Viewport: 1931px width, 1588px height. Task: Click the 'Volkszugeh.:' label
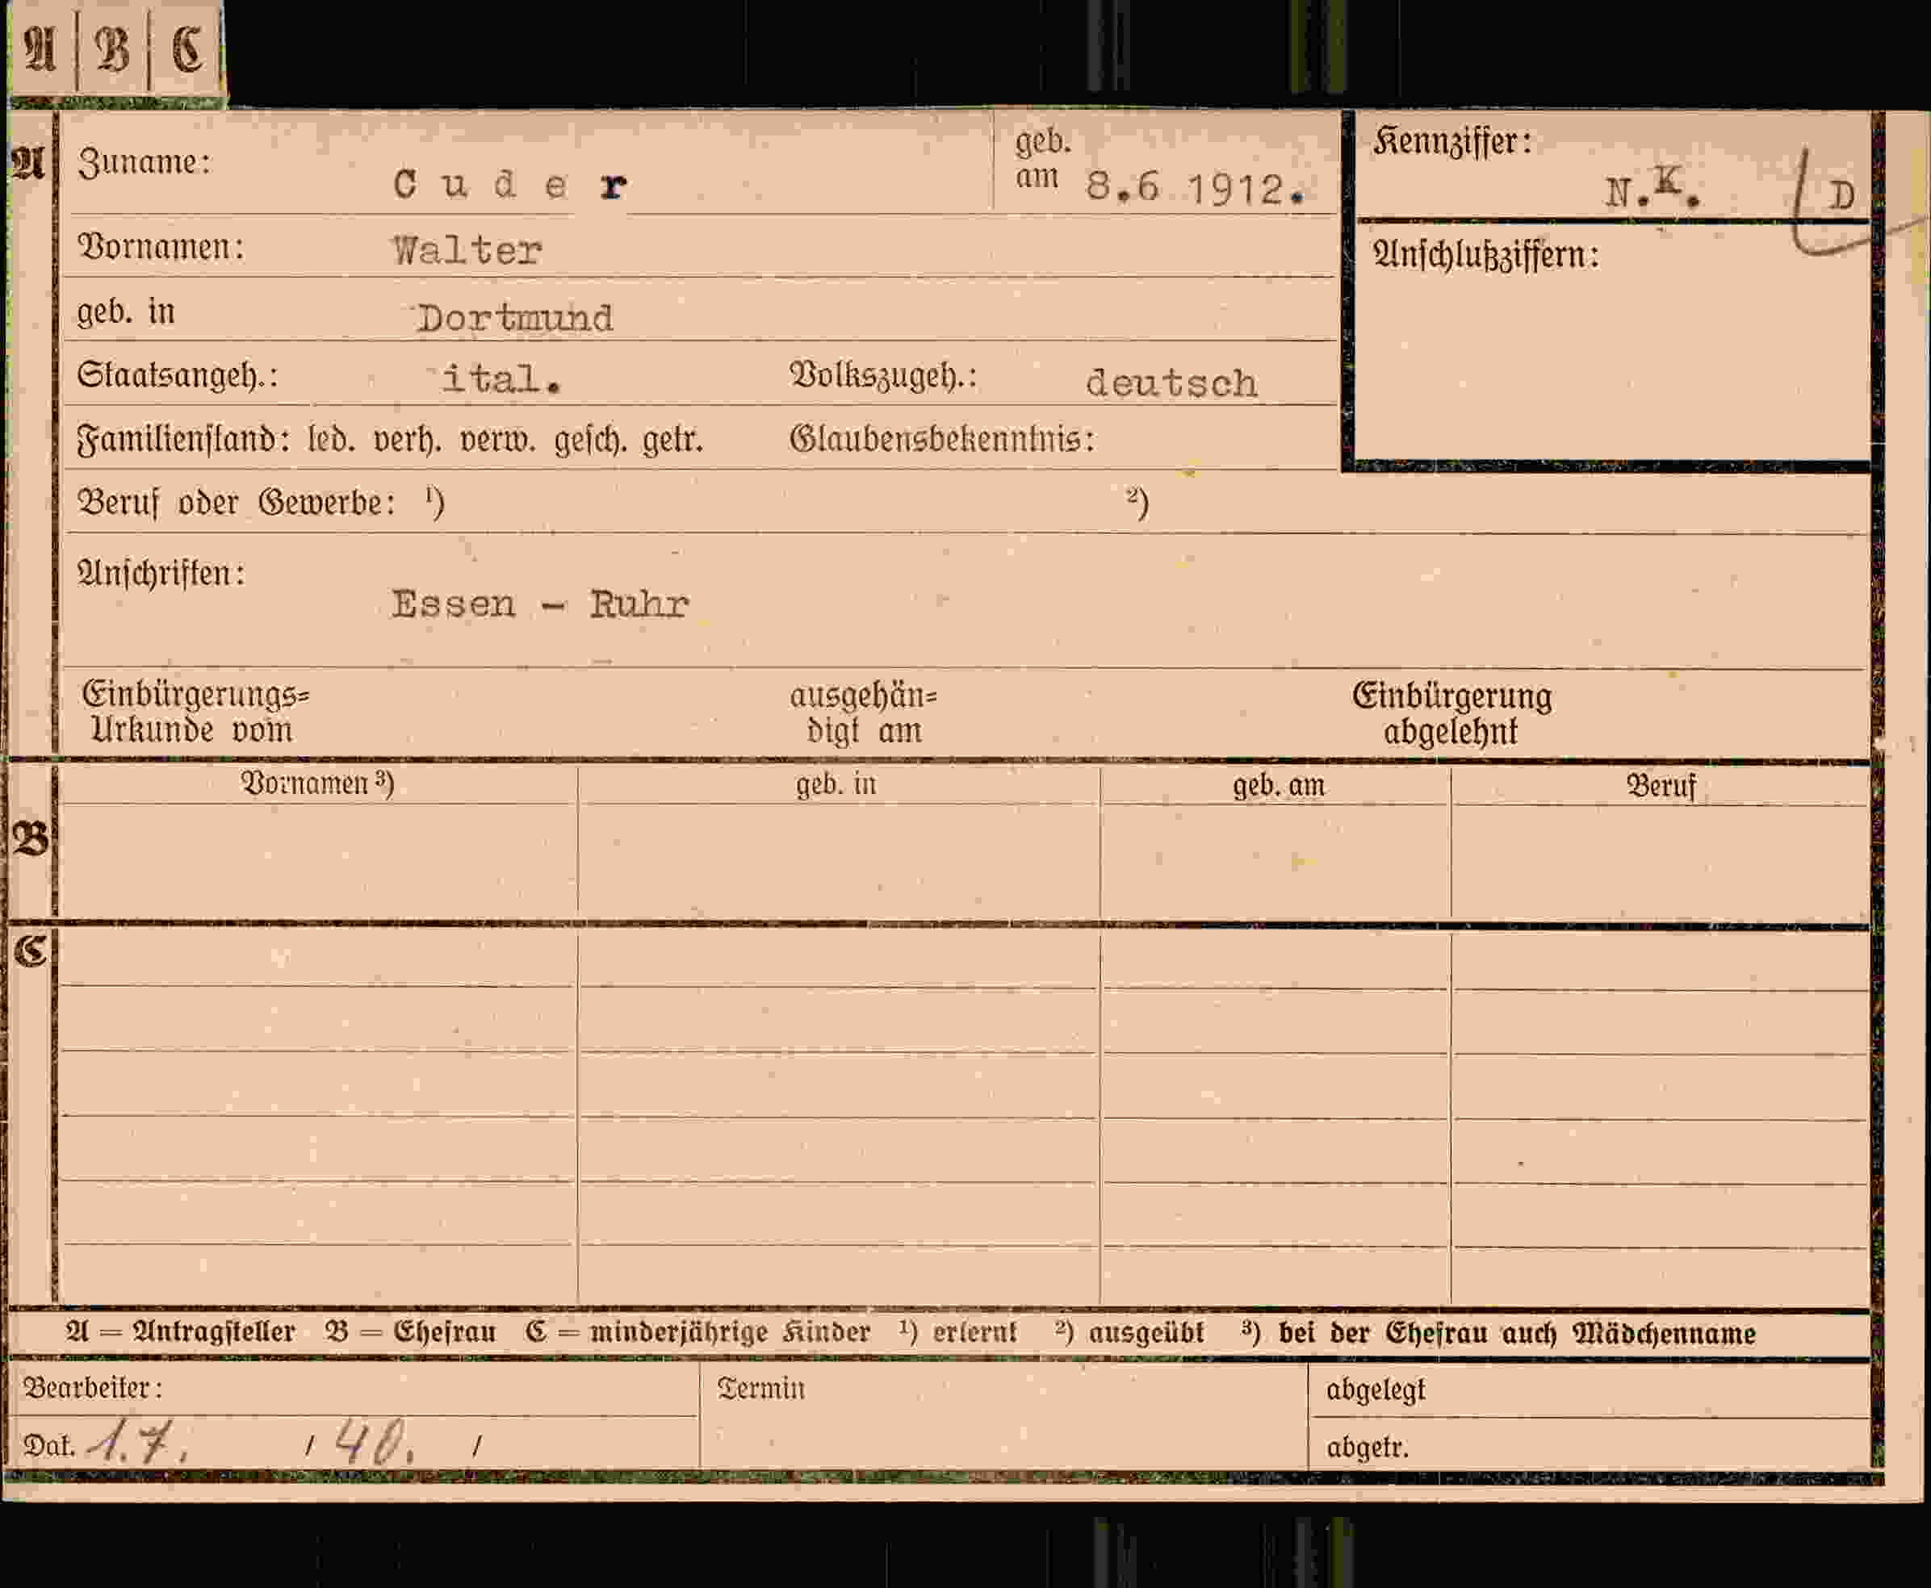(883, 376)
